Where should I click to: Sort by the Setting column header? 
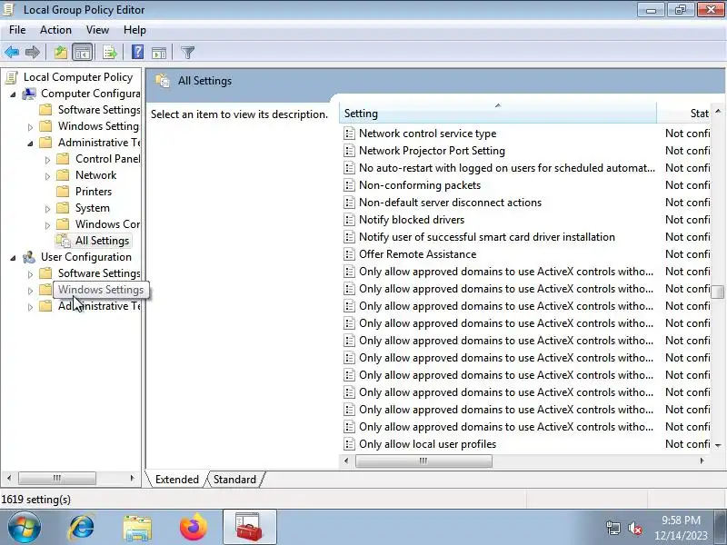tap(498, 114)
